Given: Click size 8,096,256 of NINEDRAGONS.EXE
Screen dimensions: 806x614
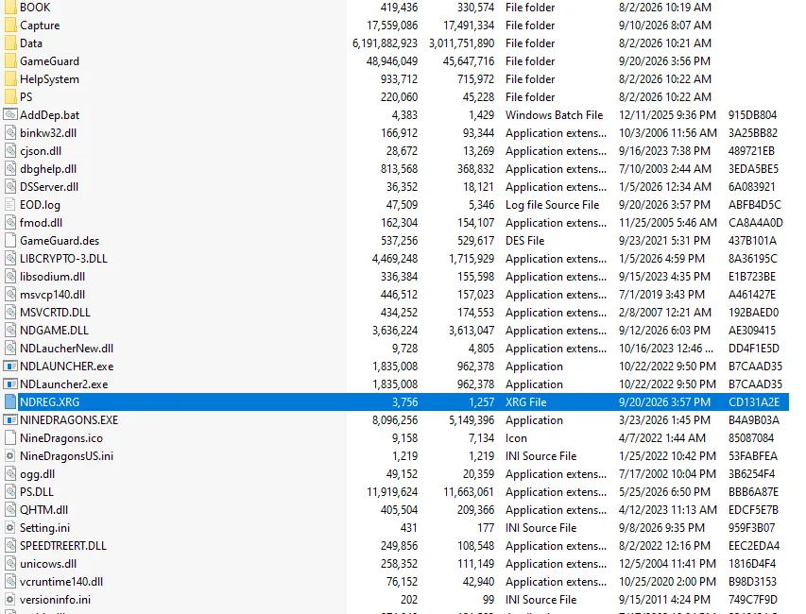Looking at the screenshot, I should pos(395,420).
